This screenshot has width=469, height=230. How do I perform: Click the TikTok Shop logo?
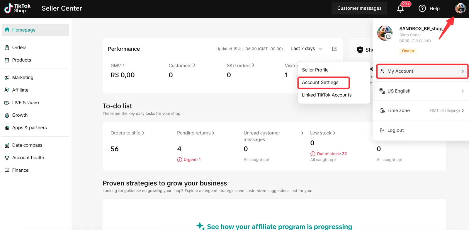click(x=17, y=8)
